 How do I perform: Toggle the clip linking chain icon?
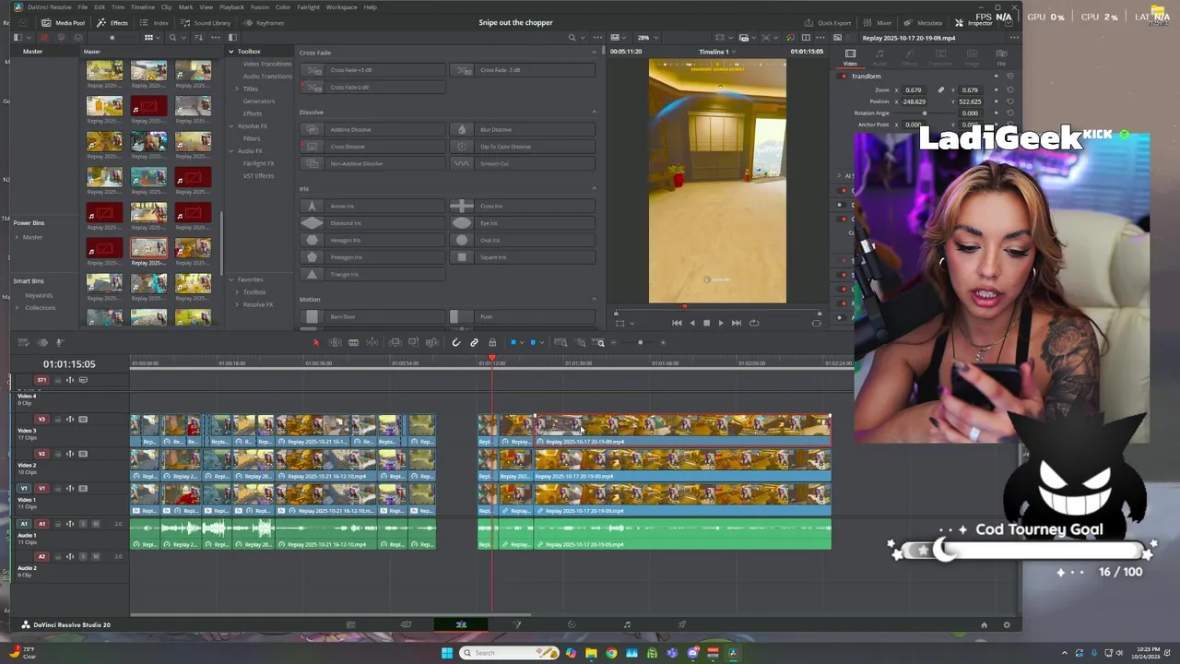tap(474, 343)
